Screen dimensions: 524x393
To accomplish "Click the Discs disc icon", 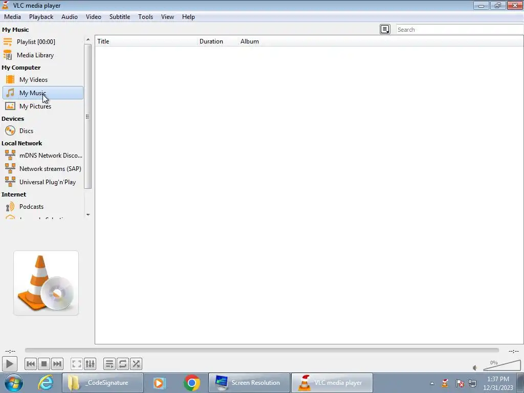I will coord(10,130).
